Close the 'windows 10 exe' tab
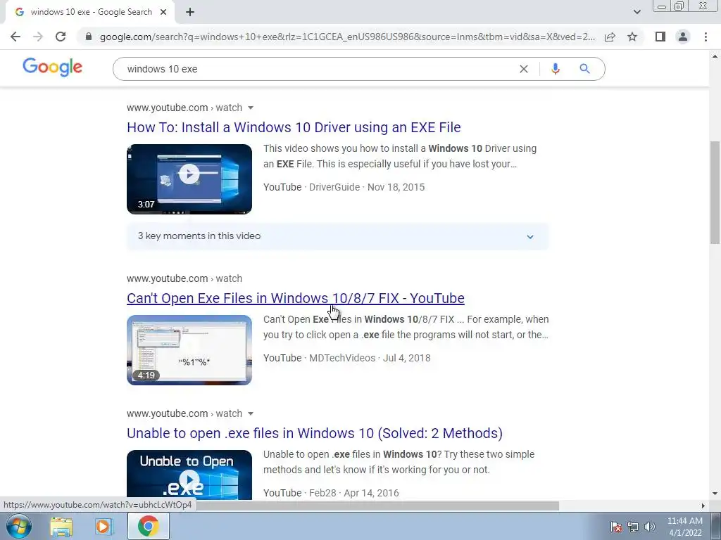The image size is (721, 540). click(163, 12)
